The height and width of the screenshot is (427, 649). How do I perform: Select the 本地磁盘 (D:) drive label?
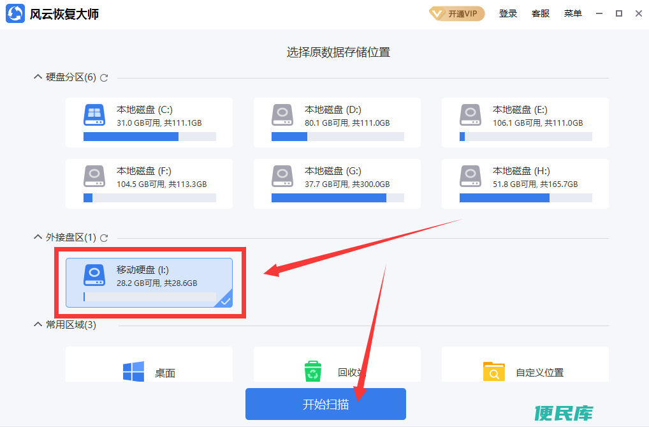click(x=333, y=109)
